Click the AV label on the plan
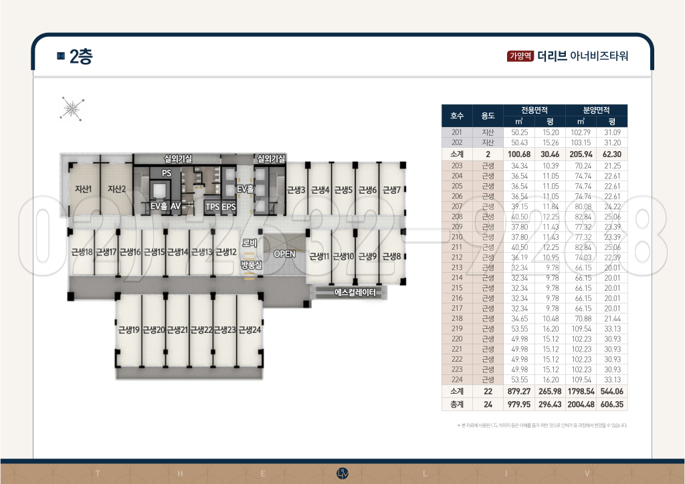This screenshot has height=484, width=685. point(176,206)
